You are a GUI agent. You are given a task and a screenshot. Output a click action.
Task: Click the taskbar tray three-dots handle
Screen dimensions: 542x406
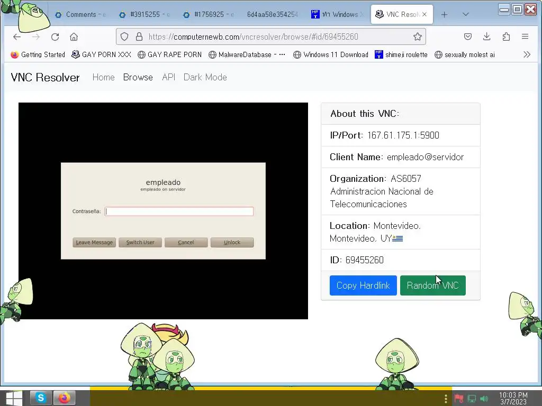coord(446,399)
